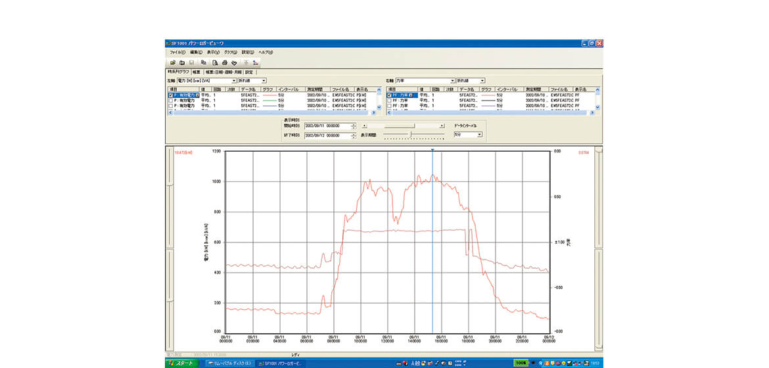769x368 pixels.
Task: Click the printer toolbar icon
Action: 224,62
